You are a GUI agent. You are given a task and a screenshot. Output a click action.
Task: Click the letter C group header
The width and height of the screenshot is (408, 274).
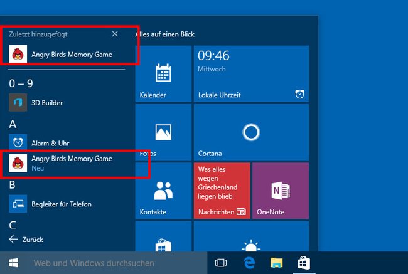coord(13,225)
